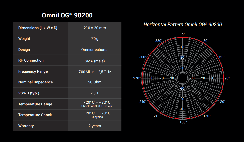Click the OmniLOG 90200 table heading
244x142 pixels.
point(67,15)
